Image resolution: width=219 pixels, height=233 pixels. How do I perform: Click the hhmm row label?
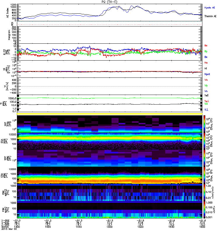coord(4,227)
